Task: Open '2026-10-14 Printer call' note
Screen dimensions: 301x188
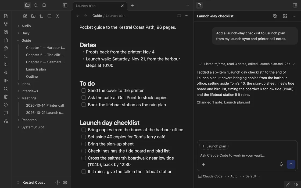Action: 45,105
